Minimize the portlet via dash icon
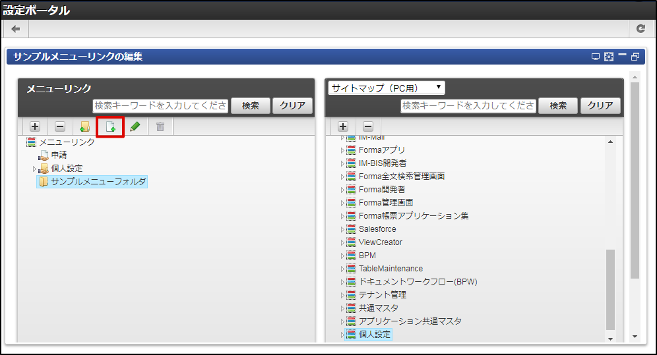Viewport: 657px width, 355px height. (622, 55)
